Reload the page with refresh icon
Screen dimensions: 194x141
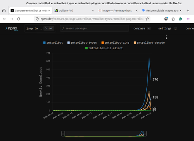[x=19, y=19]
